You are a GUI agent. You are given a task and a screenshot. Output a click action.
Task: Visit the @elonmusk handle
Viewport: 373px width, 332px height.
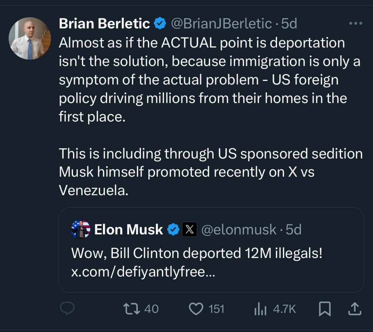(x=239, y=229)
